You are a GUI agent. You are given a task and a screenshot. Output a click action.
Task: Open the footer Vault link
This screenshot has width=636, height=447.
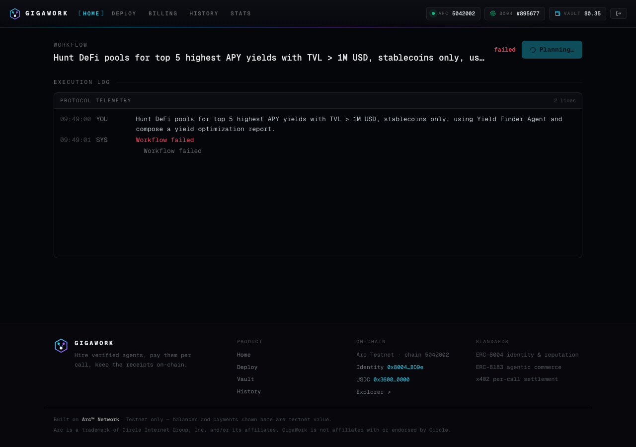click(x=245, y=379)
